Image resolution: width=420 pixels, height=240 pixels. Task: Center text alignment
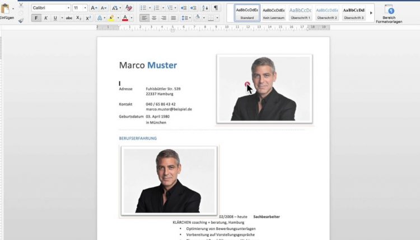pyautogui.click(x=154, y=18)
